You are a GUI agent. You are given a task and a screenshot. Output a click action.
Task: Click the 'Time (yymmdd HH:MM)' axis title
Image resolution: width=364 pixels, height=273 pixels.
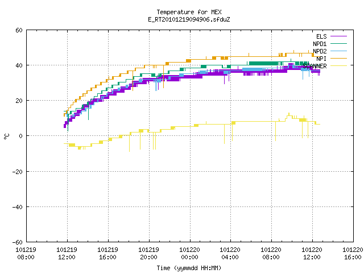(189, 268)
